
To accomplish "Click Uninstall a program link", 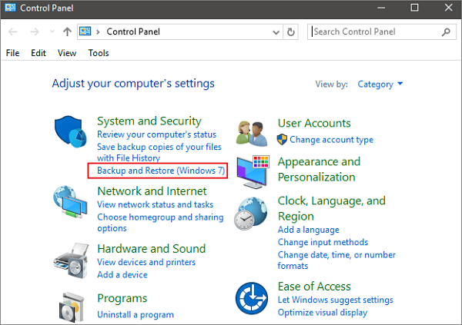I will 136,314.
